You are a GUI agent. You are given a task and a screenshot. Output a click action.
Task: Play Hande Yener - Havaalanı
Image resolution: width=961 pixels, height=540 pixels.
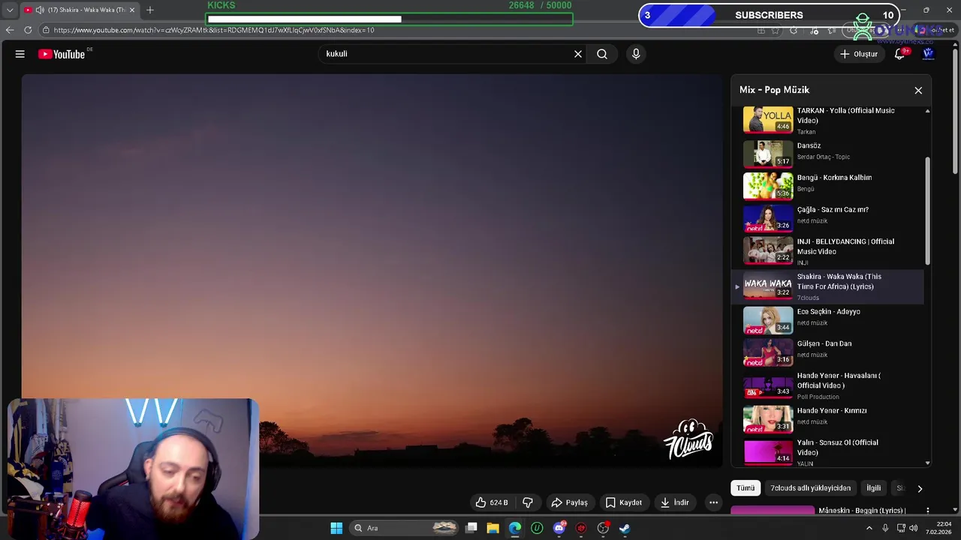pyautogui.click(x=827, y=385)
